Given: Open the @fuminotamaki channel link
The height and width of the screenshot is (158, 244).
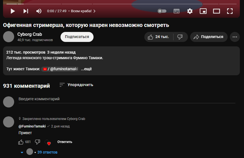Looking at the screenshot, I should [61, 69].
